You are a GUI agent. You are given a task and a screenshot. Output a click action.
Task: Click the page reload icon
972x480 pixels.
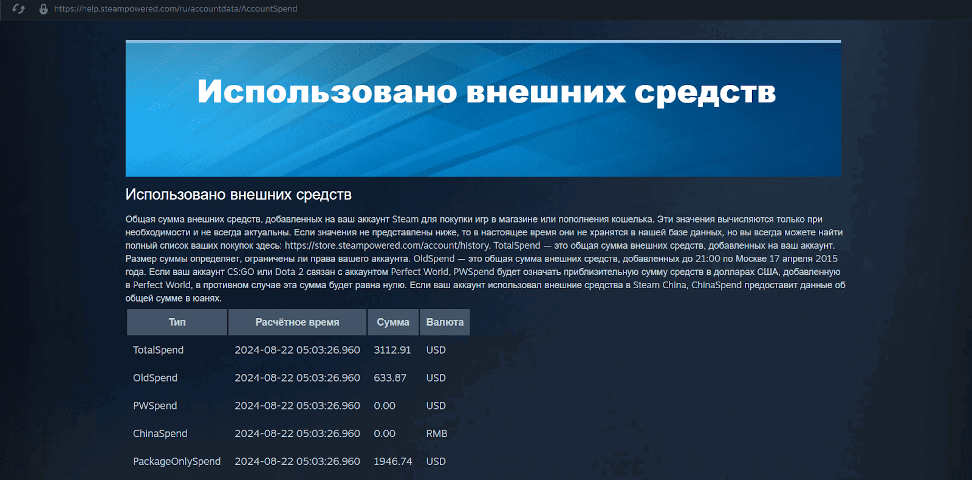[19, 9]
